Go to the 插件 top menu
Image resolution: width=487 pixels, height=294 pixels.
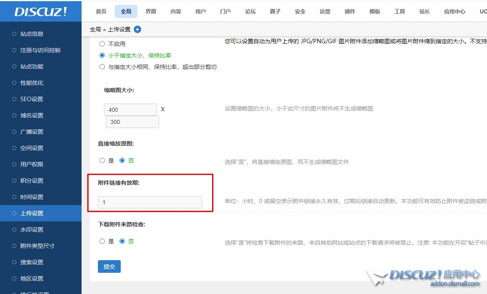(x=350, y=11)
